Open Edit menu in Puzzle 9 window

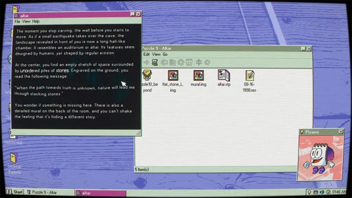point(146,54)
